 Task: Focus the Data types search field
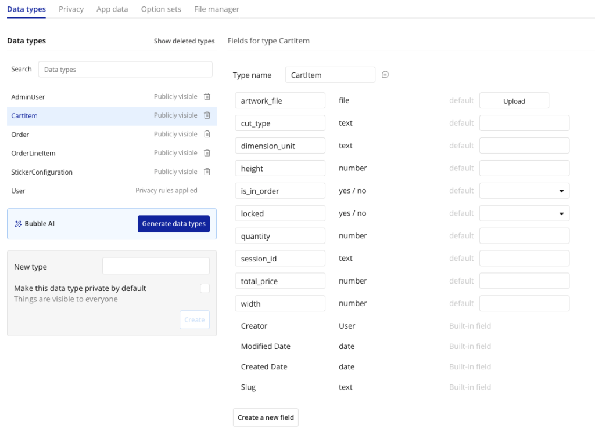(125, 70)
